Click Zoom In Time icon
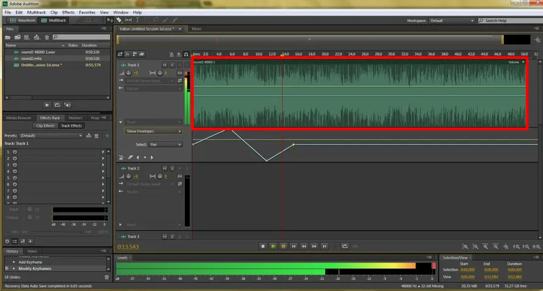Viewport: 543px width, 291px height. (x=486, y=247)
